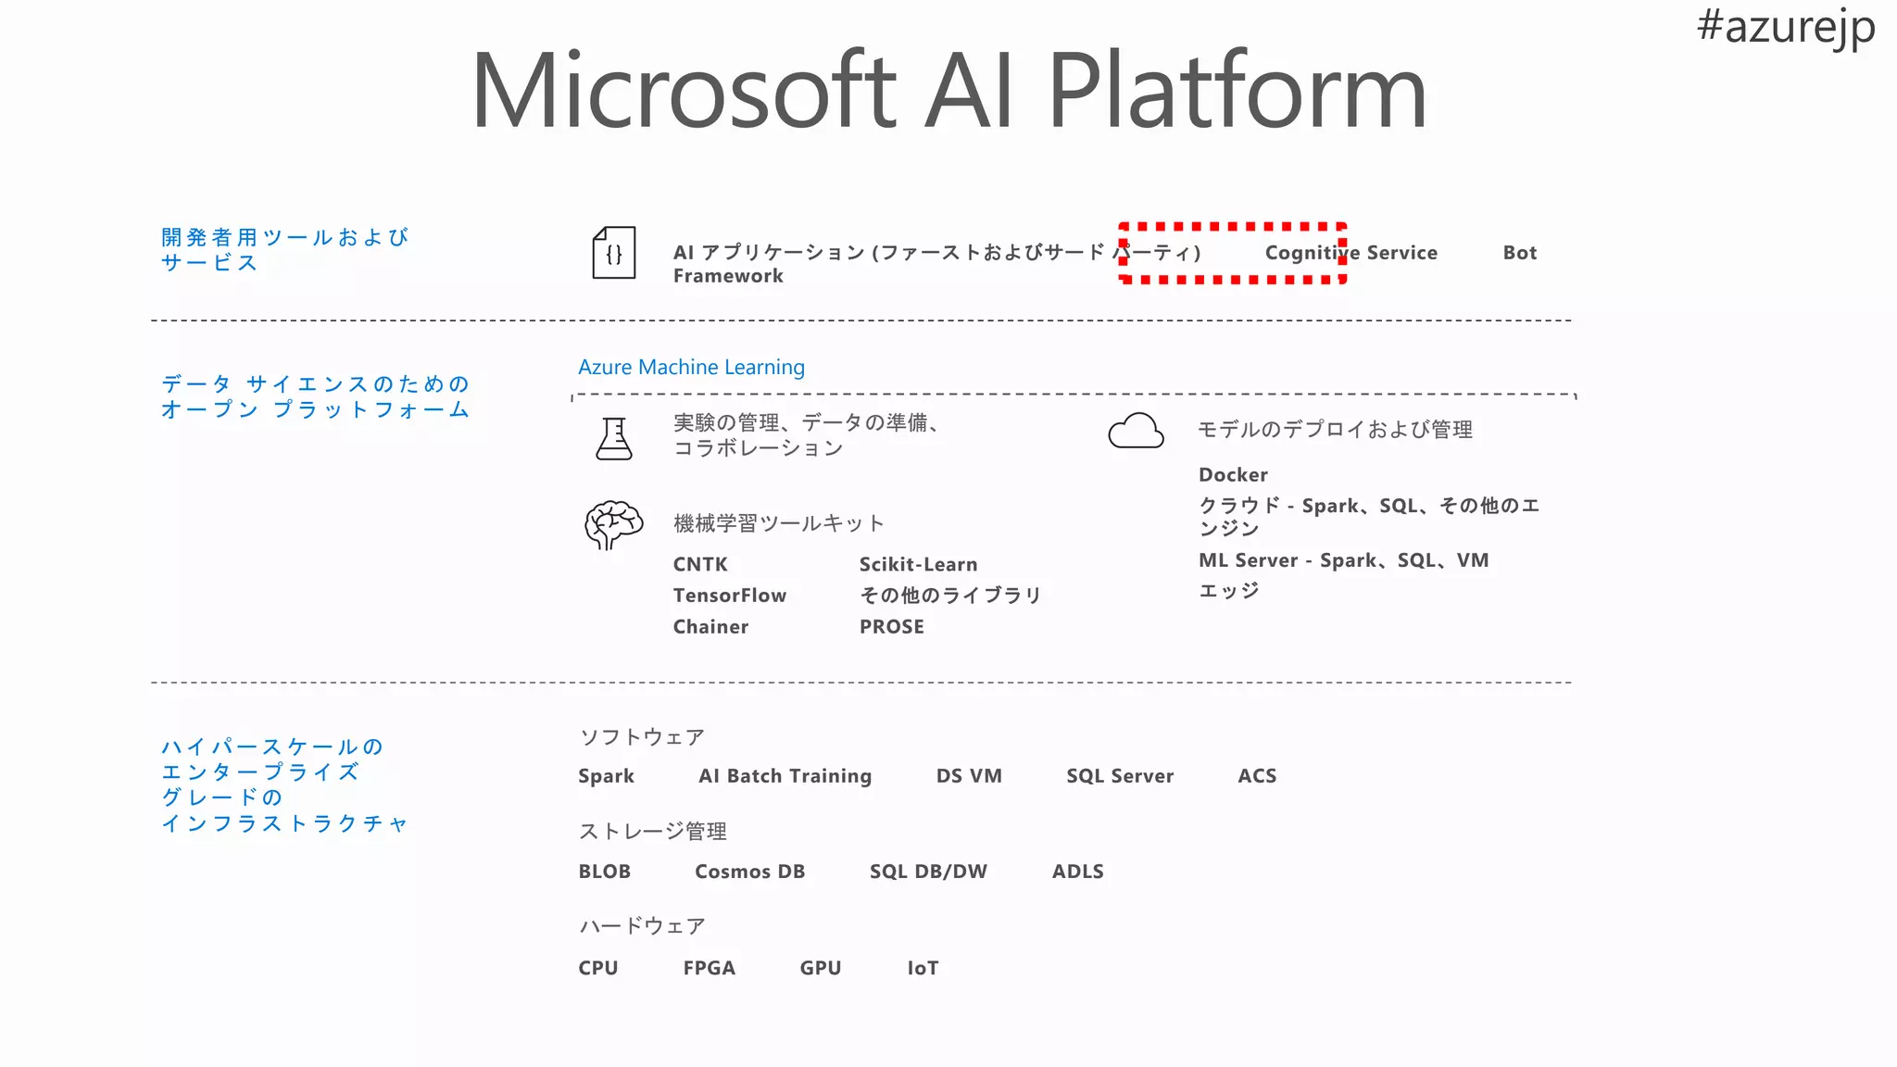
Task: Click the Chainer entry
Action: [710, 627]
